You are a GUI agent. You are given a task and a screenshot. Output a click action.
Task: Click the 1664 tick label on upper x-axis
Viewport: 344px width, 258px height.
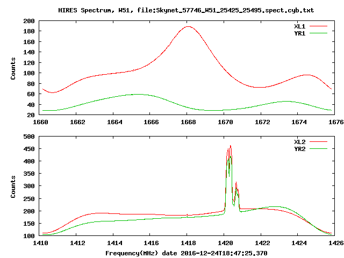(x=114, y=122)
